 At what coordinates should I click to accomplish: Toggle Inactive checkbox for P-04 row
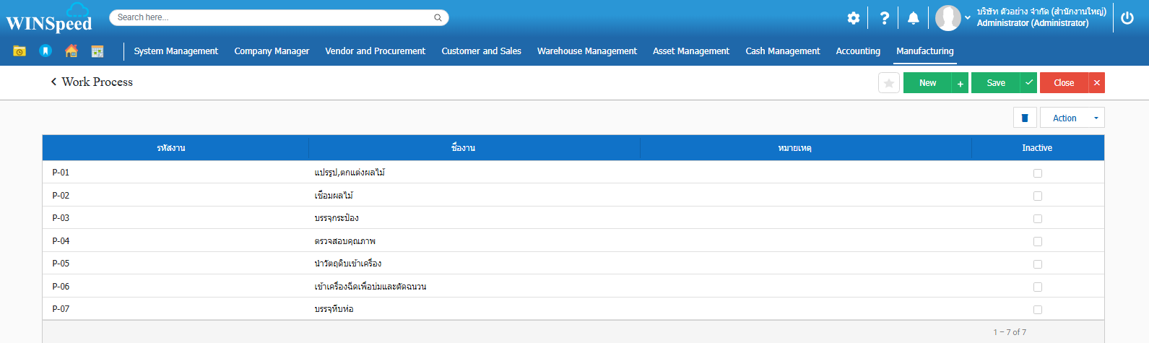point(1038,241)
